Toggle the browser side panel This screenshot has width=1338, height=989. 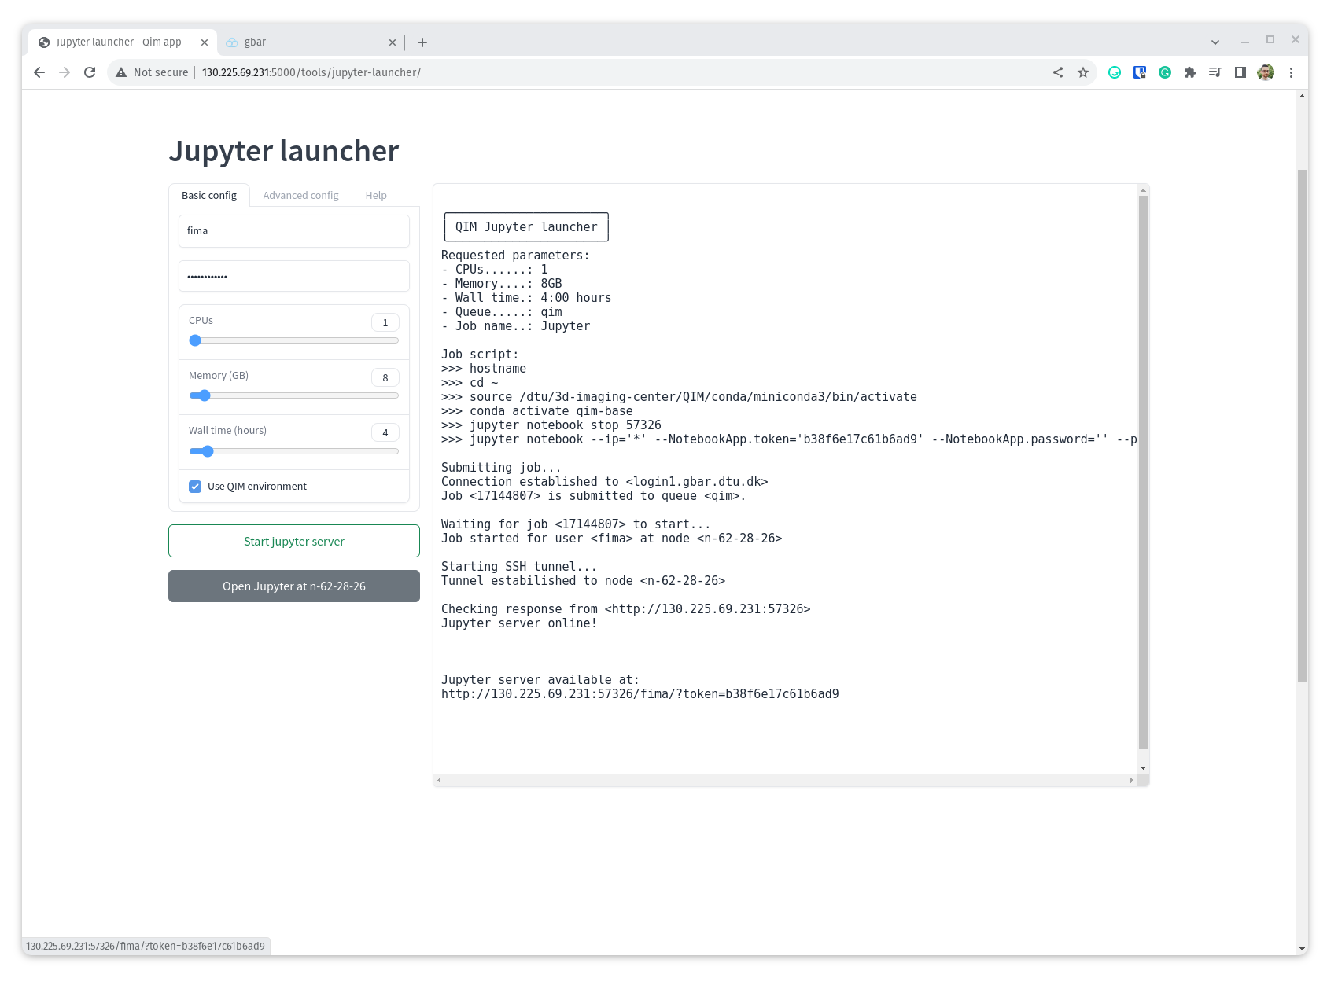coord(1240,72)
